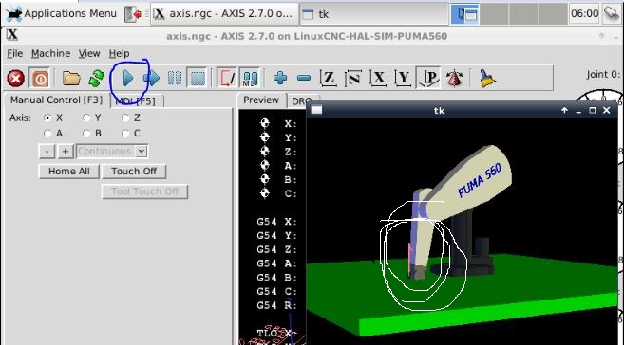Run the program with play button

coord(128,79)
